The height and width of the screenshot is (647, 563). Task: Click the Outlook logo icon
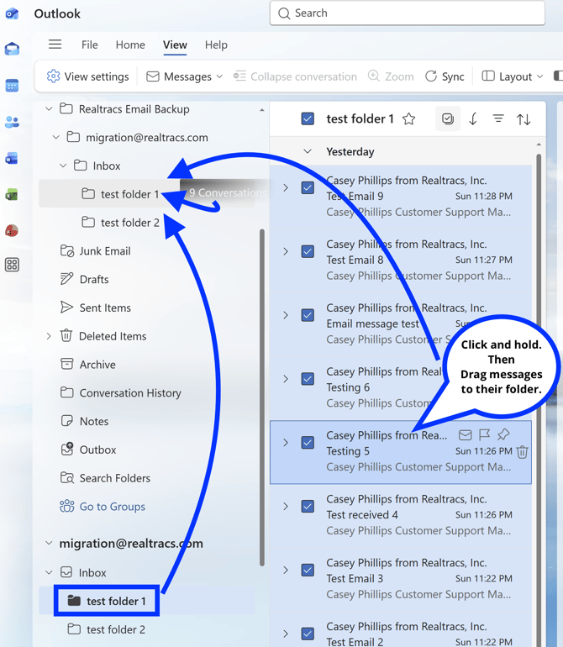12,13
